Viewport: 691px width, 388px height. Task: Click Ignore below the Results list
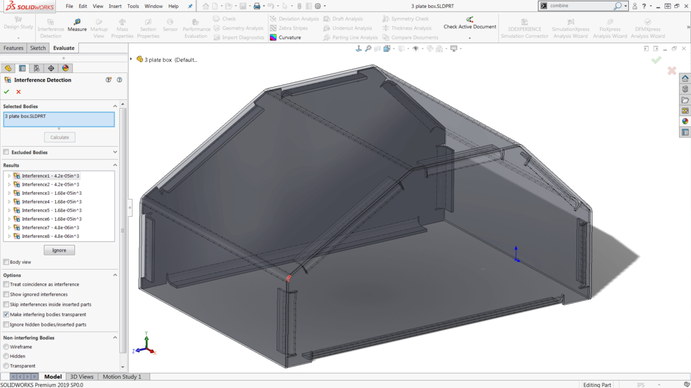coord(59,249)
